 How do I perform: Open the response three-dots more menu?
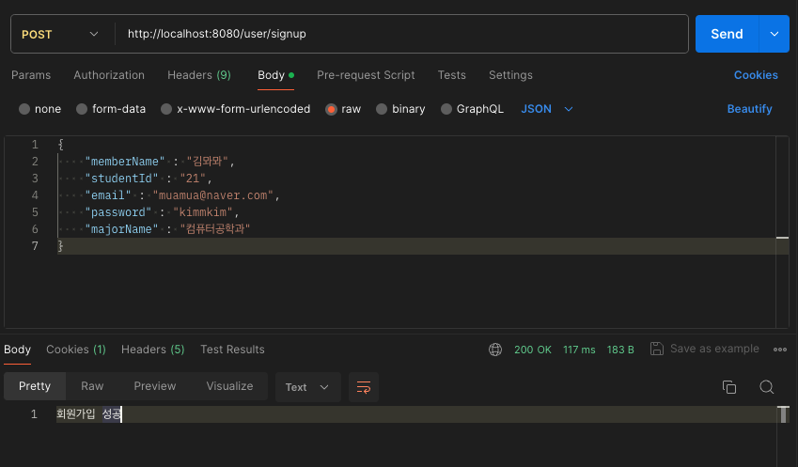tap(780, 350)
